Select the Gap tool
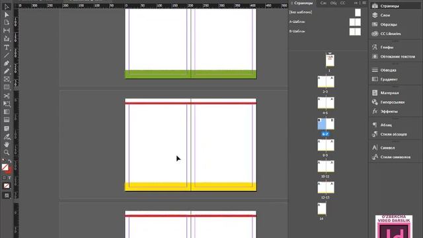This screenshot has width=423, height=238. pyautogui.click(x=7, y=30)
